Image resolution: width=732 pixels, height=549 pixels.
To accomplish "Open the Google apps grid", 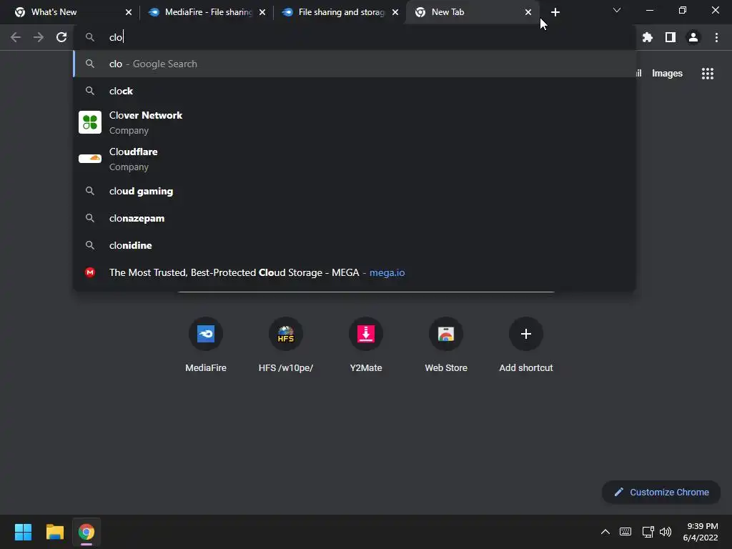I will pyautogui.click(x=708, y=74).
